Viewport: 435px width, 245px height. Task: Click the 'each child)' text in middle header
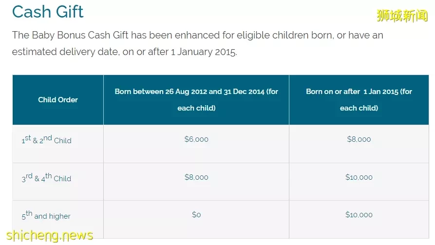[x=196, y=108]
